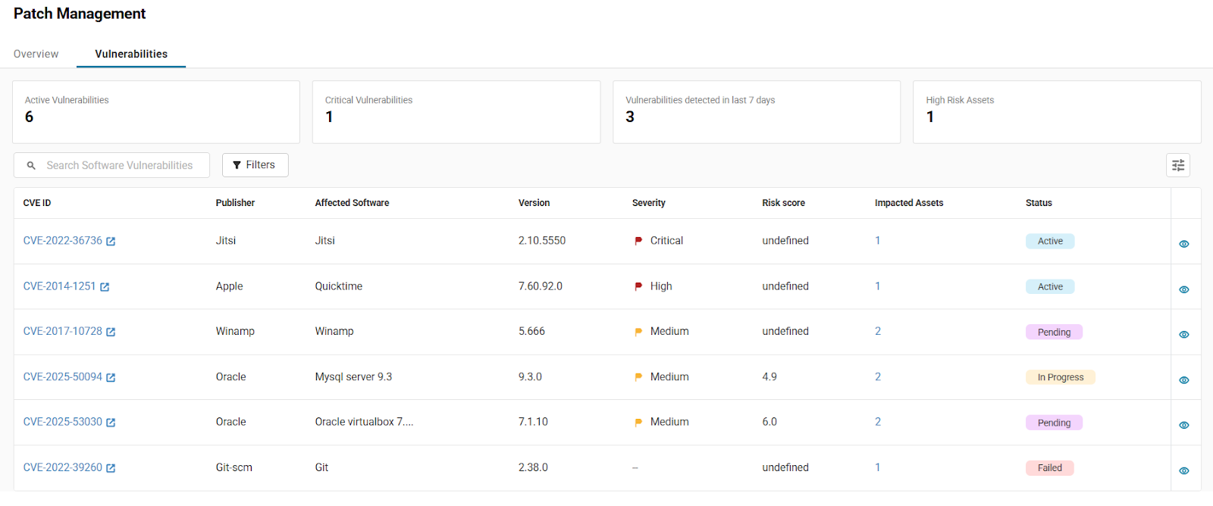Click Vulnerabilities detected in last 7 days card
Screen dimensions: 1213x506
click(757, 112)
